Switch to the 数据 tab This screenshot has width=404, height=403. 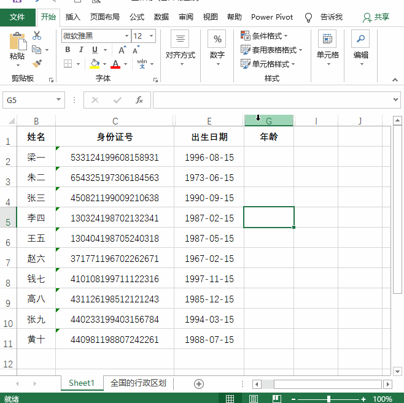point(161,17)
